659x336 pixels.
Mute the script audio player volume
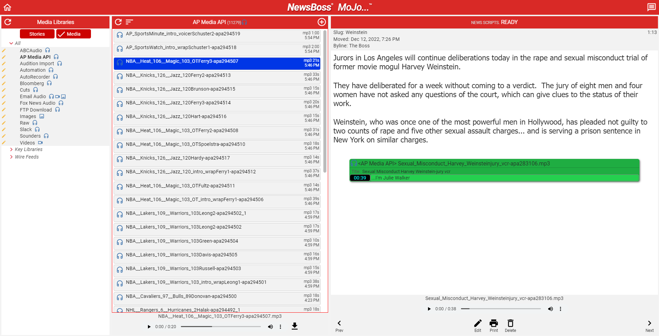tap(551, 309)
